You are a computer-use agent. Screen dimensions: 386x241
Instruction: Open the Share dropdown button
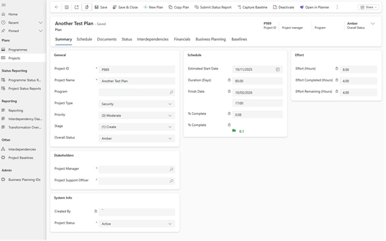[368, 7]
